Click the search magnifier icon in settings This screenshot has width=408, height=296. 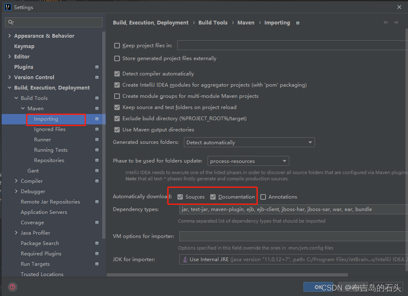tap(11, 22)
